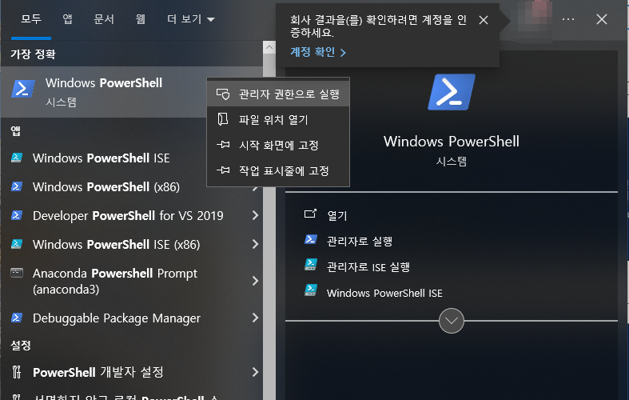The height and width of the screenshot is (400, 629).
Task: Click the results list scroll up arrow
Action: 269,47
